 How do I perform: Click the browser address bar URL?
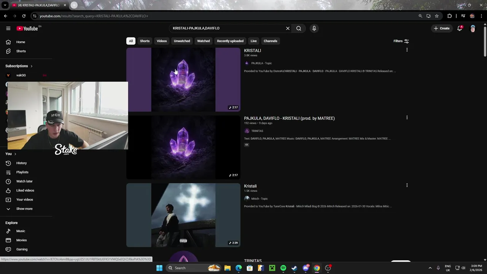tap(94, 16)
